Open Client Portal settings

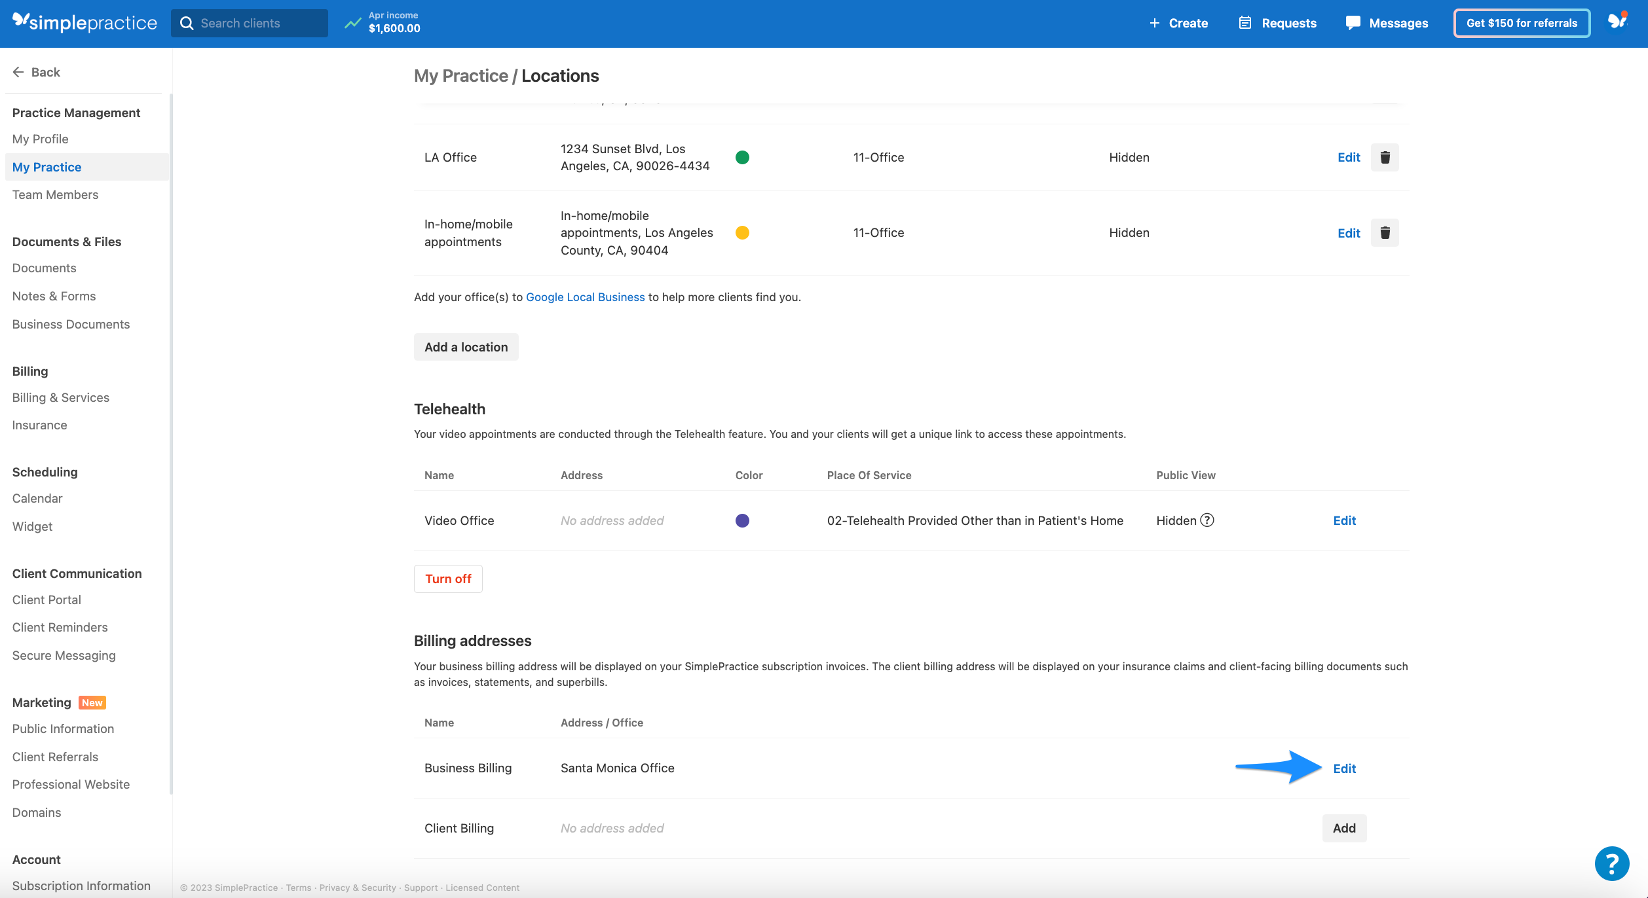coord(47,600)
